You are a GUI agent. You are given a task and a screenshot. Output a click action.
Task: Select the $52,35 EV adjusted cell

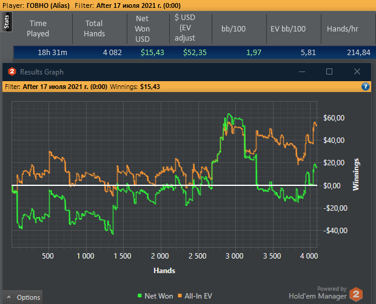point(195,53)
